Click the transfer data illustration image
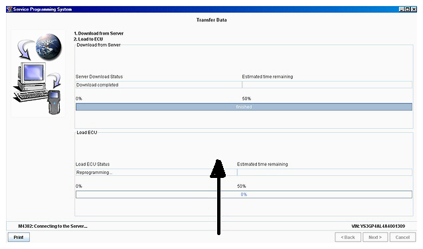This screenshot has height=249, width=423. coord(38,74)
